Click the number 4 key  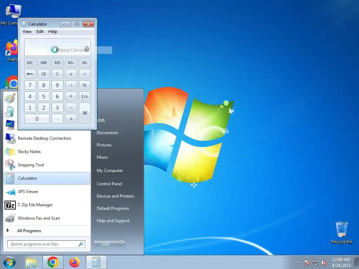(30, 96)
